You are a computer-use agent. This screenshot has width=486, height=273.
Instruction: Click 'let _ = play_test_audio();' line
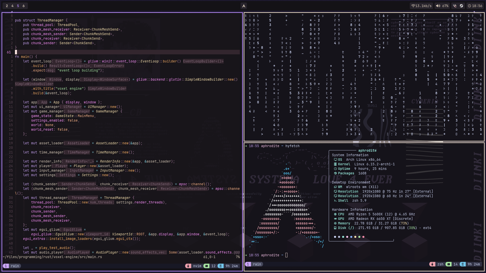(49, 248)
